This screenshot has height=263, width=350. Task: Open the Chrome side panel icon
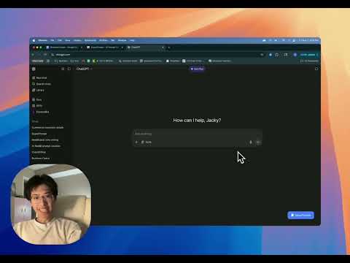tap(286, 55)
